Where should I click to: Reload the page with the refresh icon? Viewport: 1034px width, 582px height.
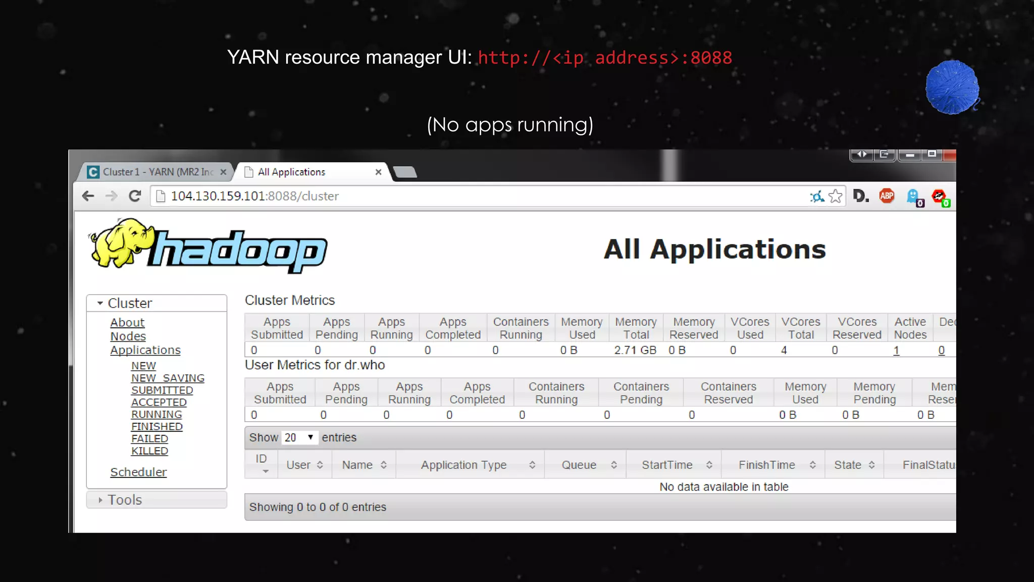(135, 196)
